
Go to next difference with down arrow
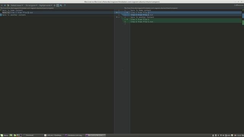point(5,5)
